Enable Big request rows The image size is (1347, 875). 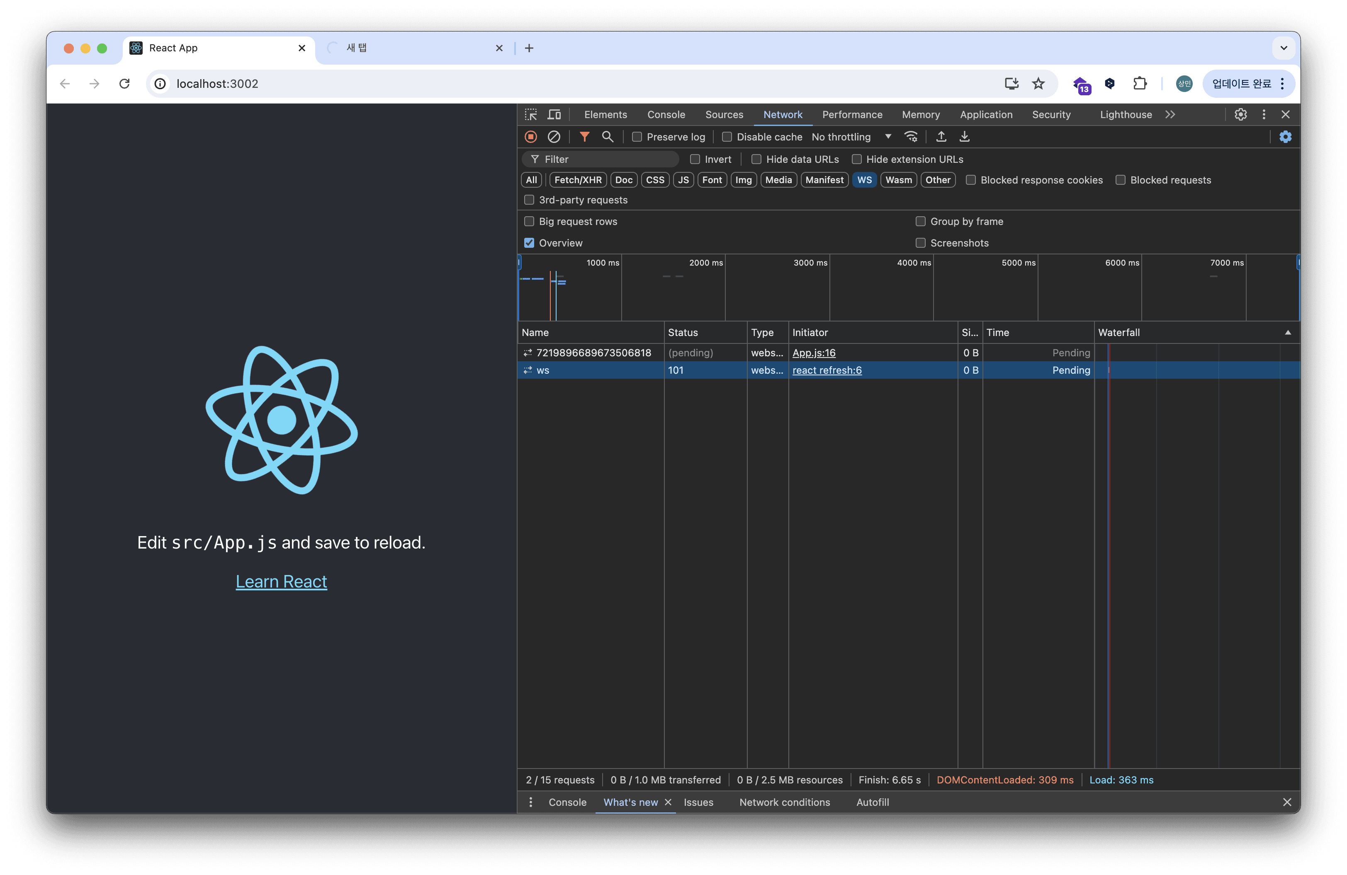point(529,222)
